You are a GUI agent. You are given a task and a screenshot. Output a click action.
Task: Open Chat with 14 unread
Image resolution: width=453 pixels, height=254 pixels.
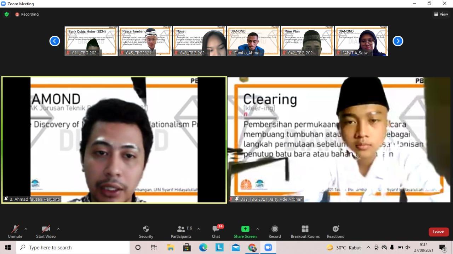tap(216, 232)
